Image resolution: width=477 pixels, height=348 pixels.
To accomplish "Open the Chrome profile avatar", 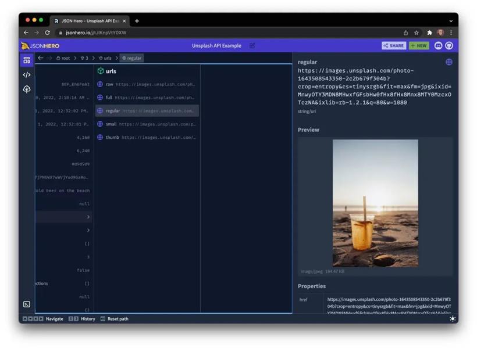I will click(440, 33).
